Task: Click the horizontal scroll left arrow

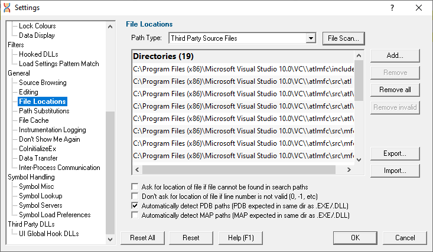Action: tap(137, 169)
